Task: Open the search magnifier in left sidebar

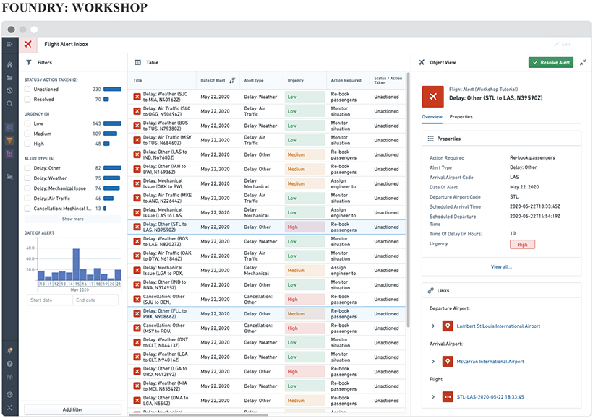Action: coord(9,103)
